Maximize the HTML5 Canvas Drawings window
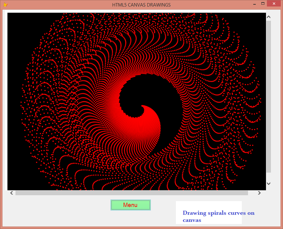 click(263, 3)
